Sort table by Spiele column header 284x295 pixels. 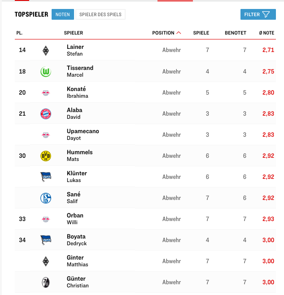click(x=201, y=33)
